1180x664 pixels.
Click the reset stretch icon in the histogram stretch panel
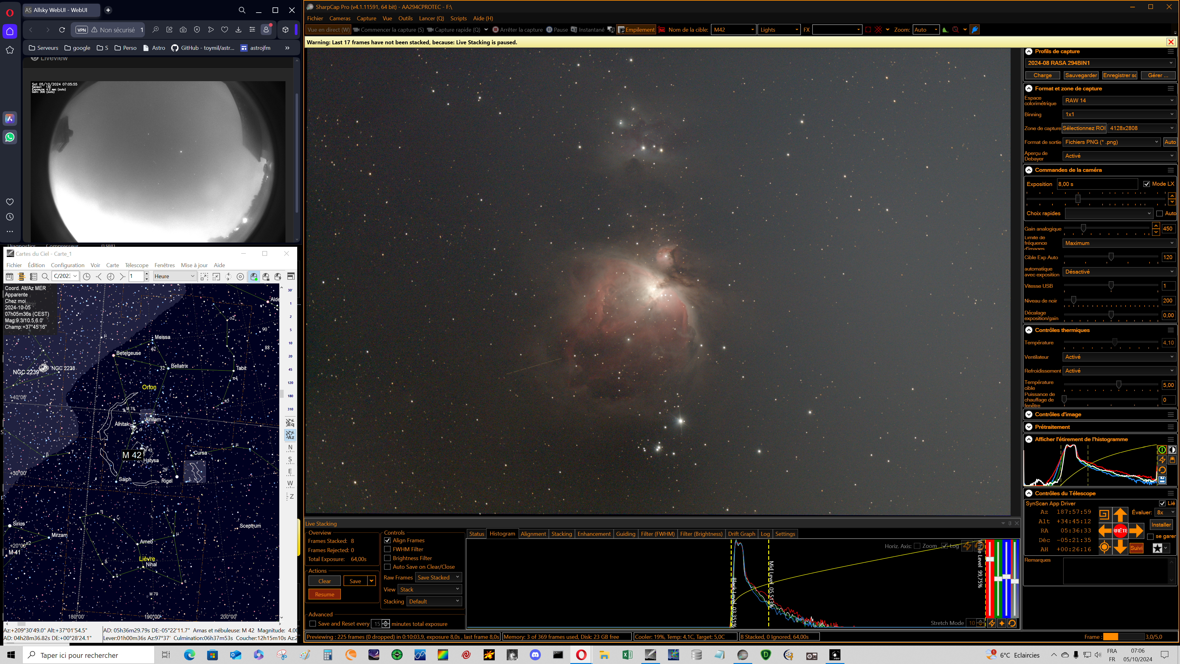1162,470
